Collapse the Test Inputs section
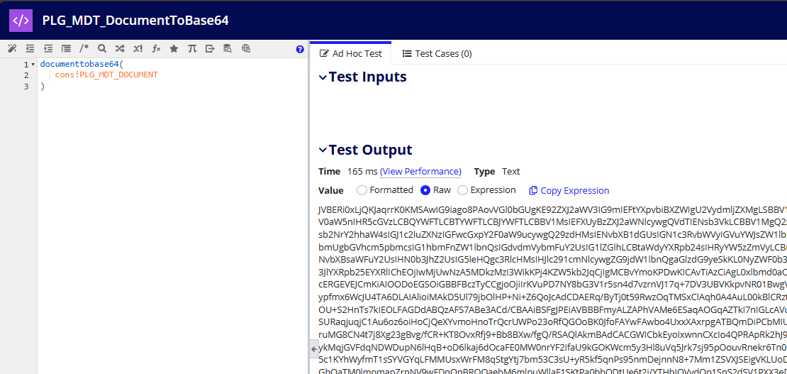Viewport: 787px width, 374px height. (x=323, y=77)
